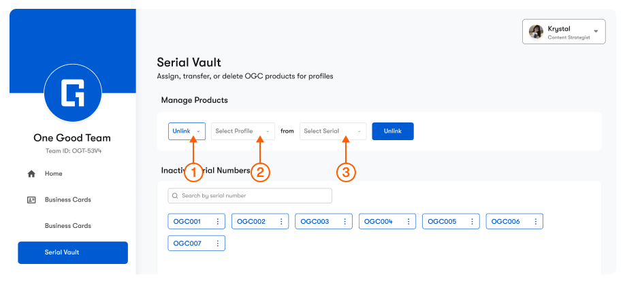The height and width of the screenshot is (283, 625).
Task: Select the OGC003 serial number chip
Action: pyautogui.click(x=315, y=222)
